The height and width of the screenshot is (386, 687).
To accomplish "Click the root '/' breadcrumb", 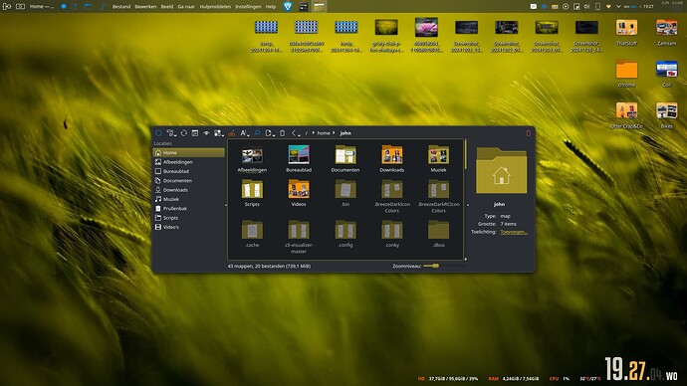I will (x=307, y=133).
